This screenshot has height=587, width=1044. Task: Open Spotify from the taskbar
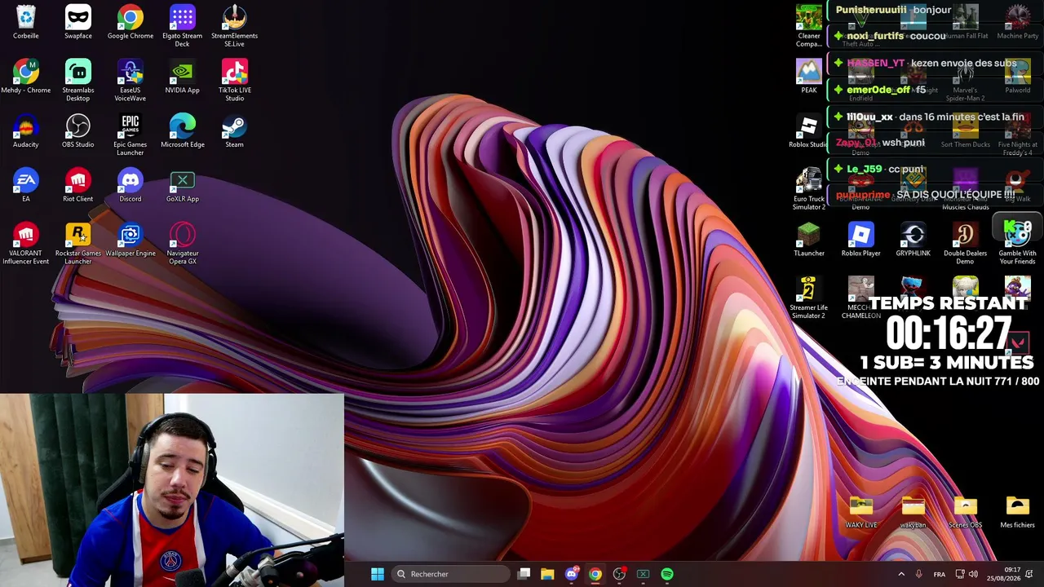(667, 574)
